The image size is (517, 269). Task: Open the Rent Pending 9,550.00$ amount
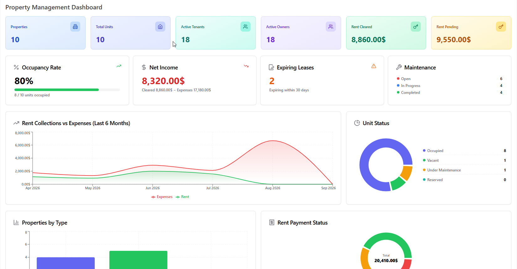454,40
